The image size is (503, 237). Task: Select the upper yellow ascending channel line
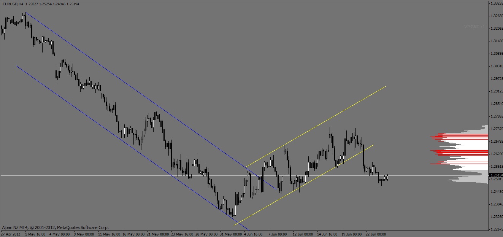coord(316,127)
